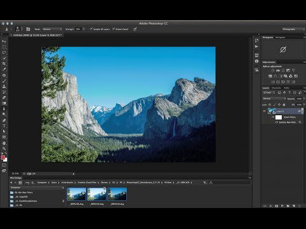Image resolution: width=306 pixels, height=229 pixels.
Task: Add a Photo Filter adjustment
Action: 286,76
